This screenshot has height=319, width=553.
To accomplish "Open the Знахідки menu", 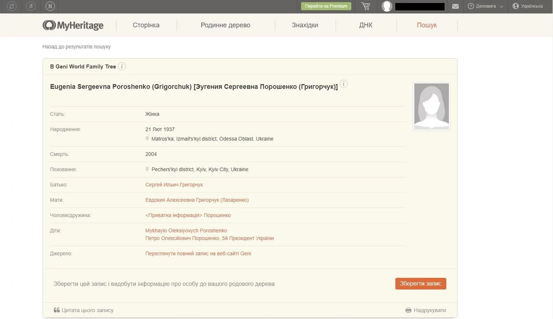I will pyautogui.click(x=305, y=25).
